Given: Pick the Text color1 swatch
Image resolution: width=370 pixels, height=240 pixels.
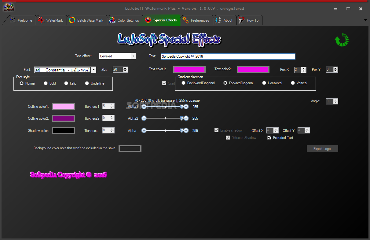Looking at the screenshot, I should [189, 69].
